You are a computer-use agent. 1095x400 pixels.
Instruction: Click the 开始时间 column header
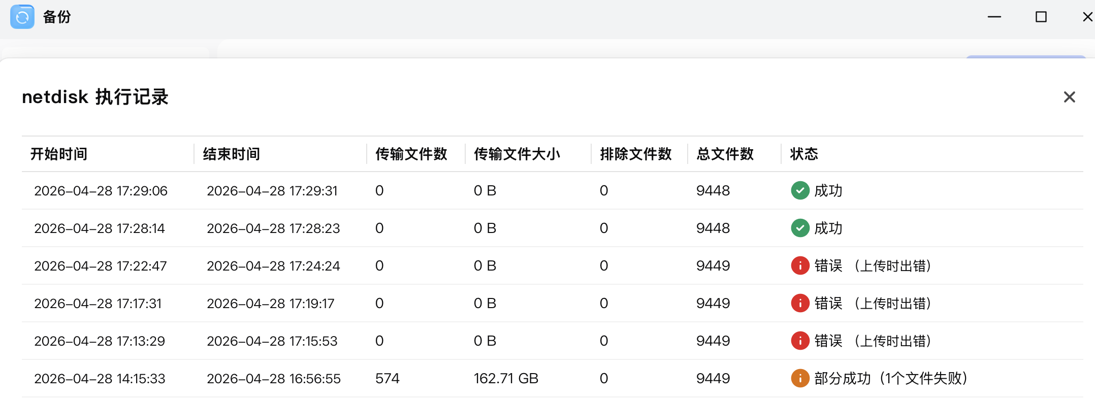click(x=59, y=154)
